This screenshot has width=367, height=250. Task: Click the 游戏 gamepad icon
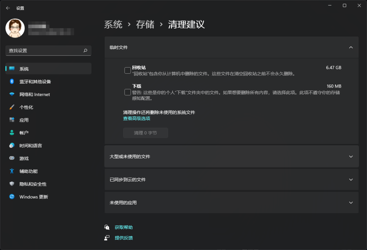(12, 158)
